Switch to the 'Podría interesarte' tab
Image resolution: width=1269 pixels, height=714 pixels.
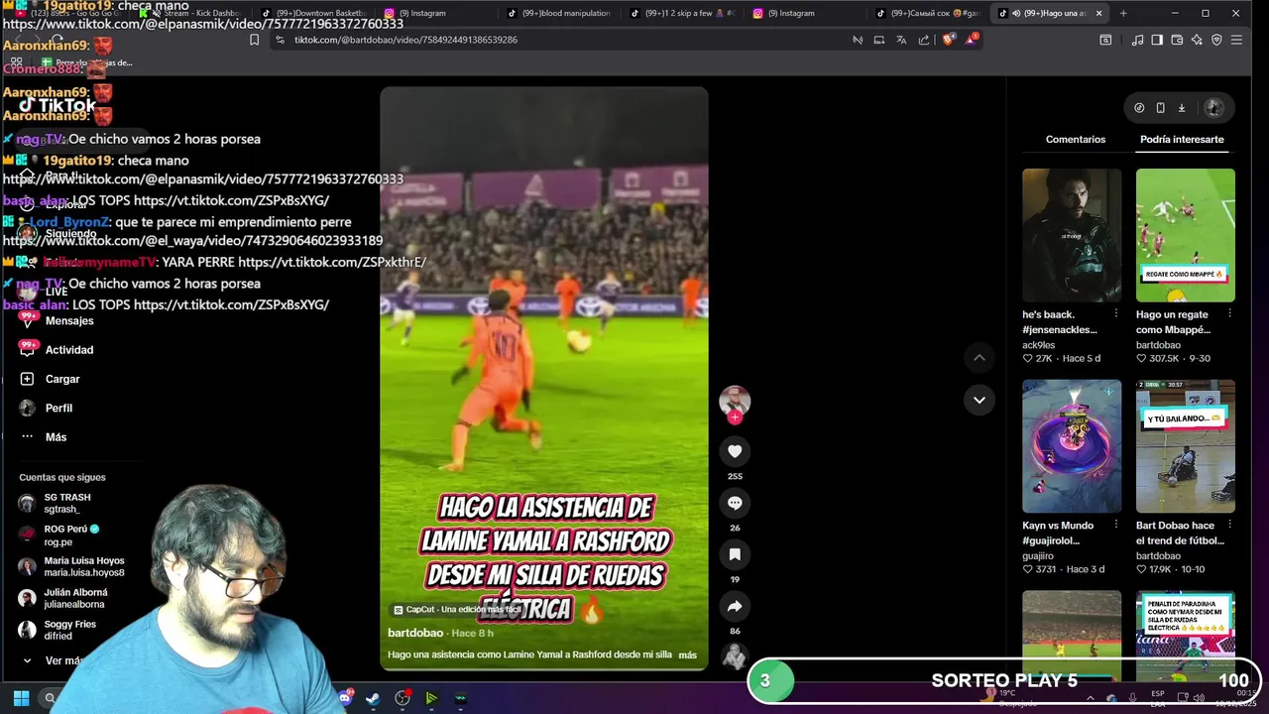pyautogui.click(x=1182, y=140)
